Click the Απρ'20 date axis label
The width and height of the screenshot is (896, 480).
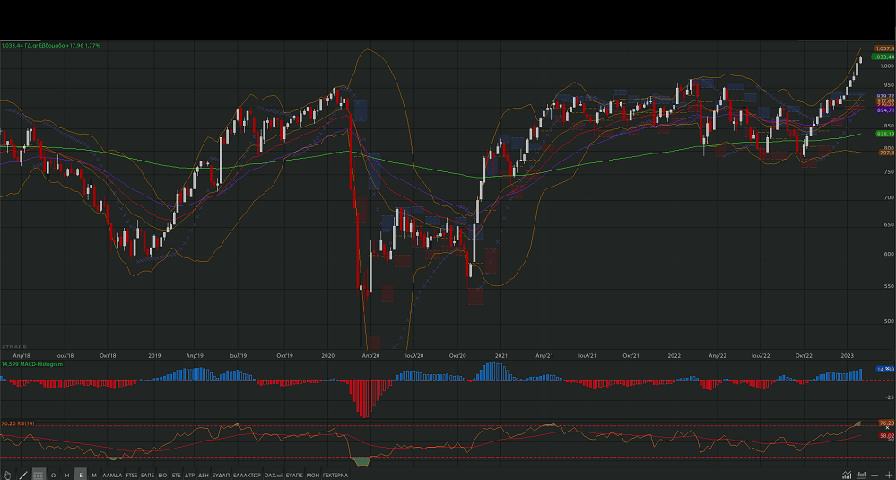pos(370,355)
